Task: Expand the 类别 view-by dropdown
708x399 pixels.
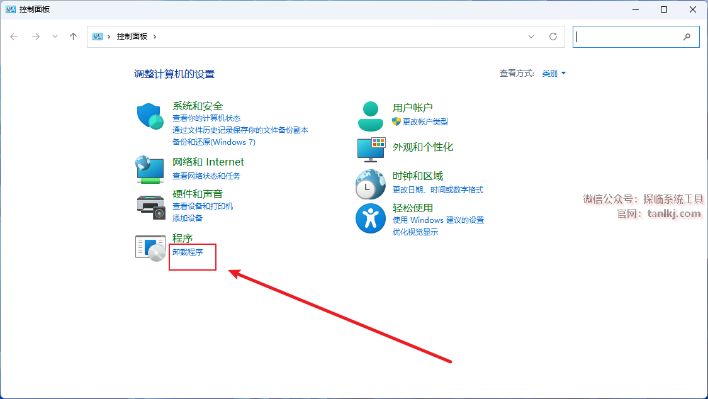Action: click(554, 74)
